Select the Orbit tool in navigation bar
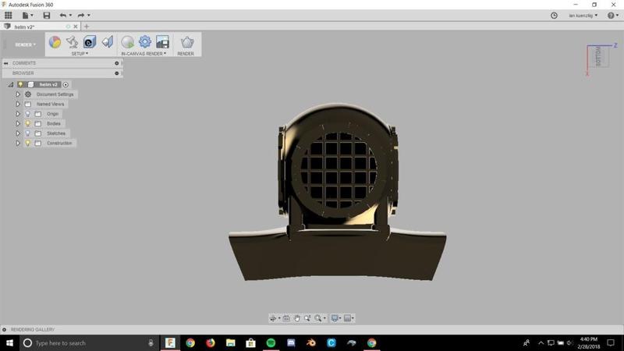Viewport: 624px width, 351px height. coord(273,318)
